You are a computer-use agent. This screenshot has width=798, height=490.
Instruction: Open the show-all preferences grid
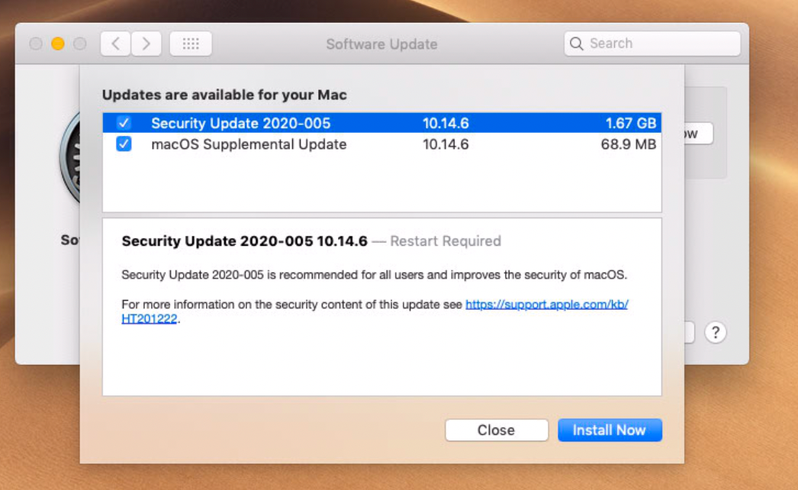pos(191,44)
